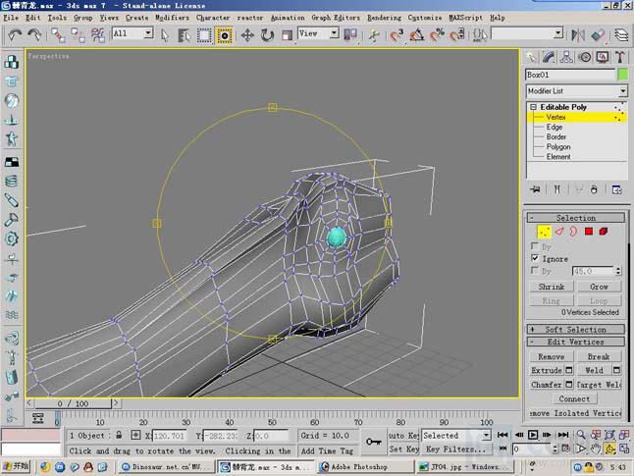Select the Bind to Space Warp tool
The height and width of the screenshot is (476, 634).
(98, 35)
